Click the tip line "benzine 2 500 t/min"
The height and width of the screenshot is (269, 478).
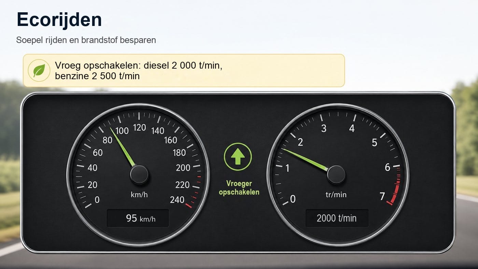[x=97, y=76]
